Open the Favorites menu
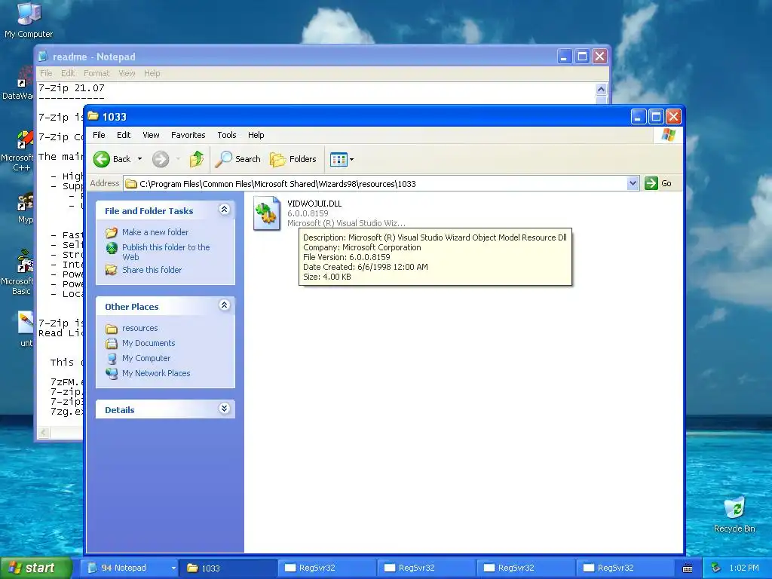 (188, 135)
